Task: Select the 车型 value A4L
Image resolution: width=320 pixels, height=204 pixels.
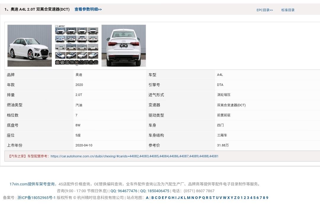Action: pyautogui.click(x=220, y=75)
